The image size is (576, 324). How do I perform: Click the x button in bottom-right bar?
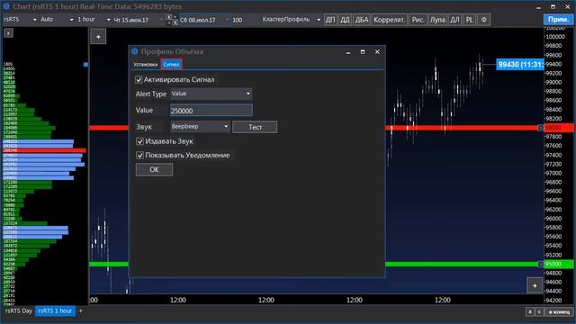[x=530, y=312]
